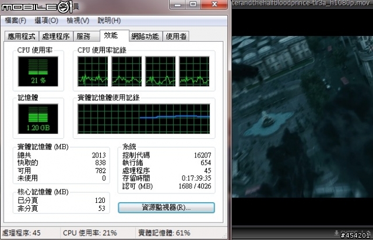Click the 存留時間 value 0:17:39:35

click(196, 178)
